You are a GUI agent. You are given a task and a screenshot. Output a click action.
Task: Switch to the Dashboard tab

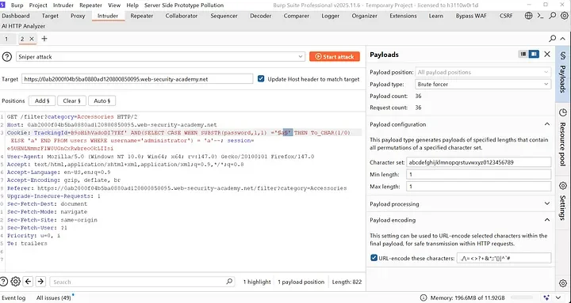tap(16, 16)
